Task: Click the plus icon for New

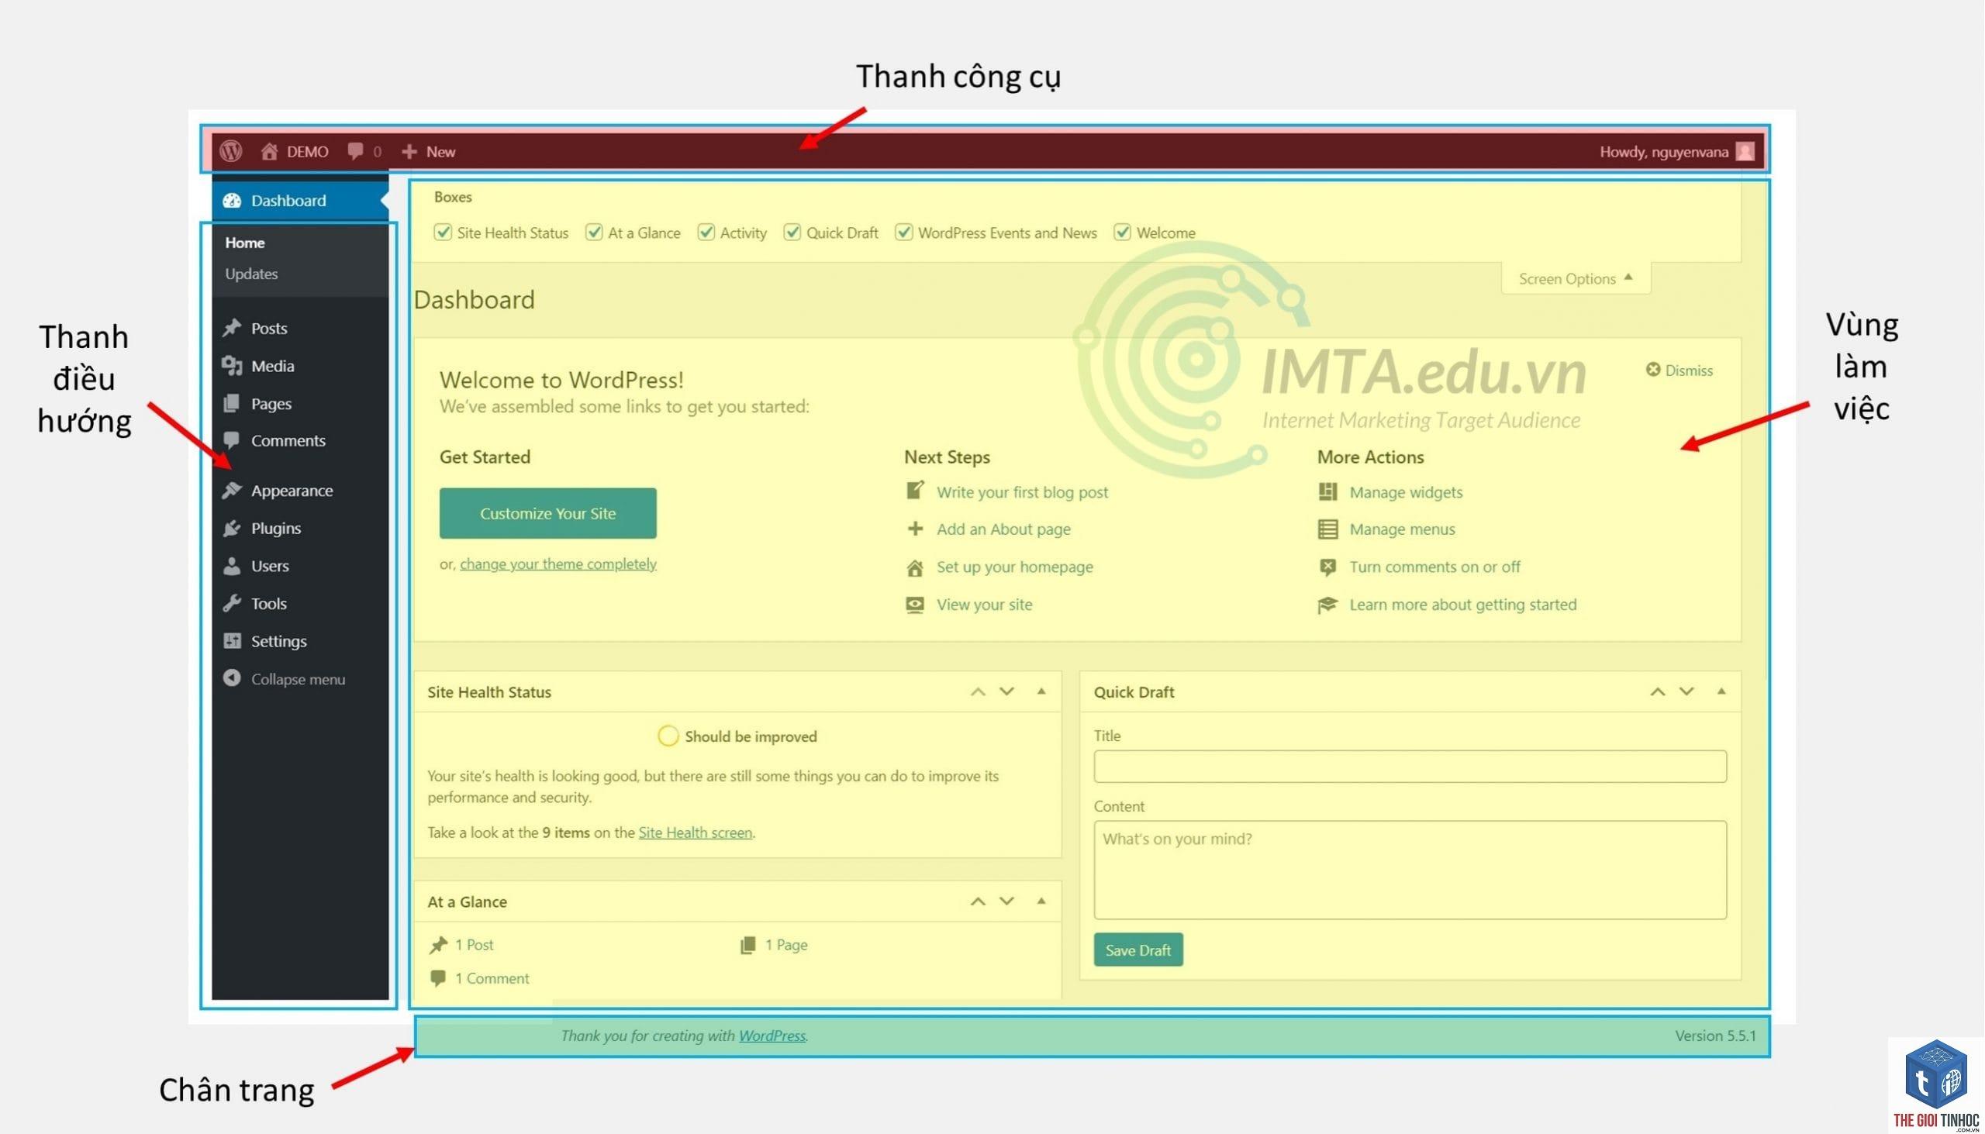Action: coord(409,151)
